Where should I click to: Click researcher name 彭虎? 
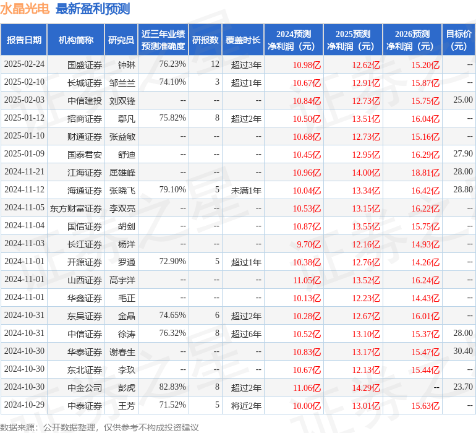(127, 387)
